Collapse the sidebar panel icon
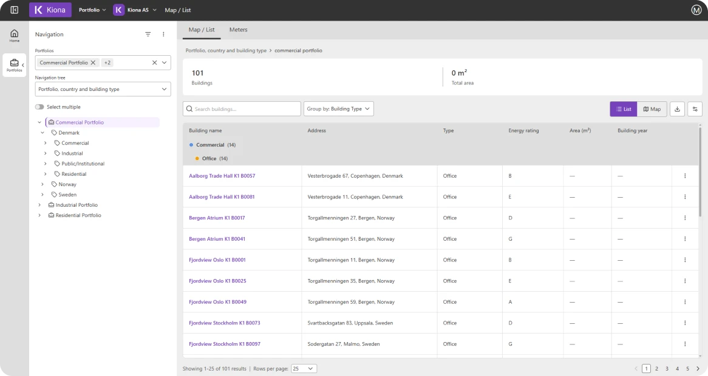Image resolution: width=708 pixels, height=376 pixels. 15,10
